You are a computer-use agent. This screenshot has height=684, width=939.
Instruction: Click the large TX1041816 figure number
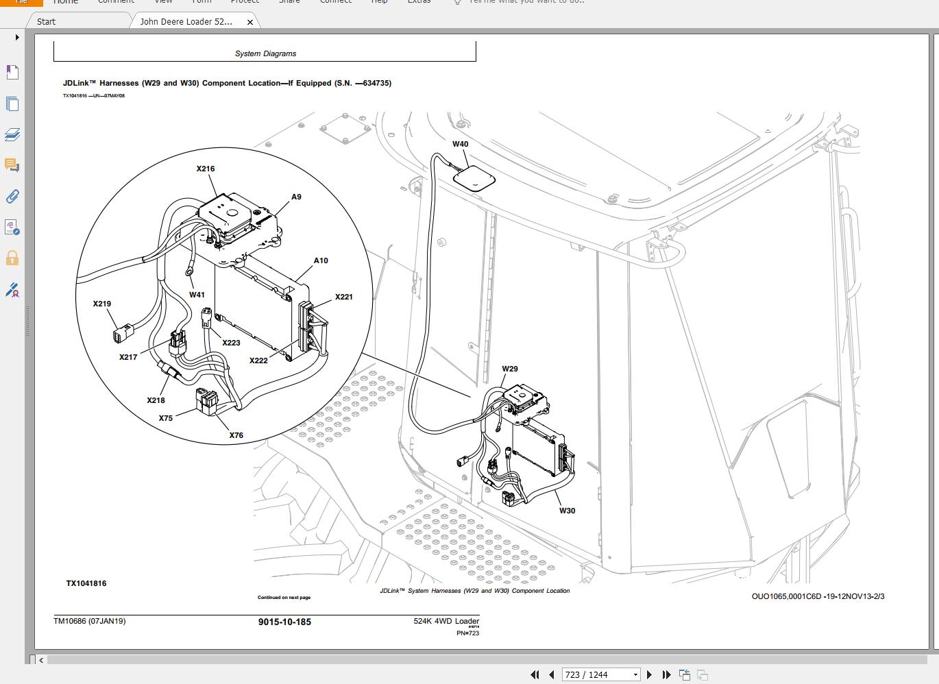tap(86, 583)
